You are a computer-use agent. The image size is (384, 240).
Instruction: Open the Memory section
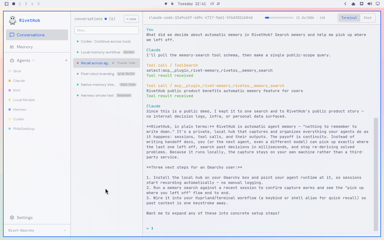[x=37, y=47]
